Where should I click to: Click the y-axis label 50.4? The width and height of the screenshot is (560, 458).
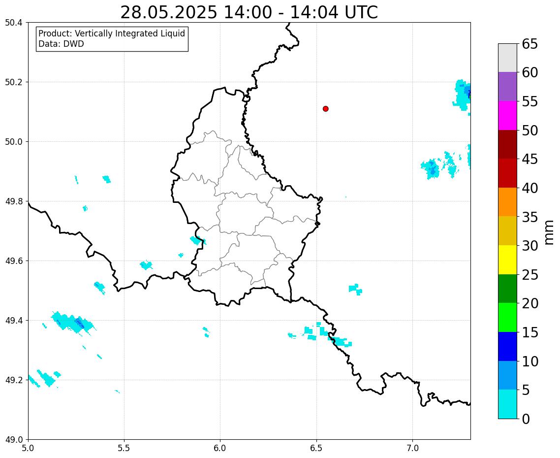click(x=14, y=23)
